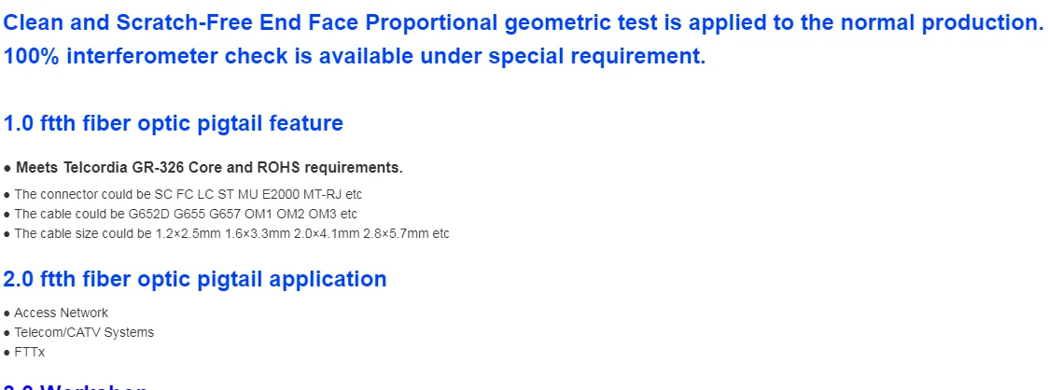Image resolution: width=1048 pixels, height=390 pixels.
Task: Click the partially visible section 3.0 heading
Action: 75,385
